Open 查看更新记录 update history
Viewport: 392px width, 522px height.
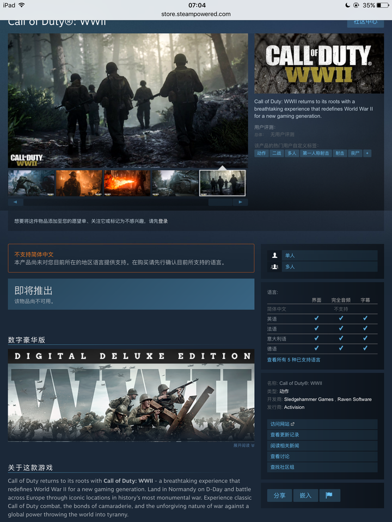coord(322,435)
